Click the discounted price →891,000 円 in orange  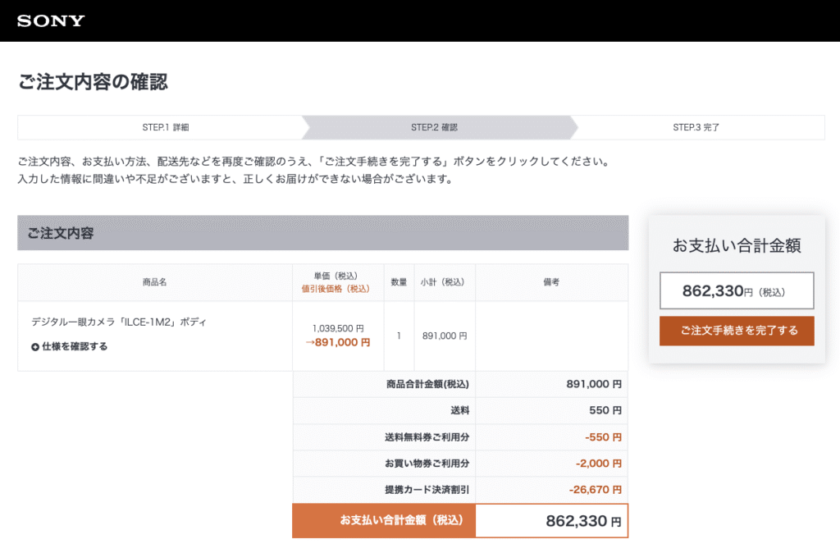[x=337, y=342]
